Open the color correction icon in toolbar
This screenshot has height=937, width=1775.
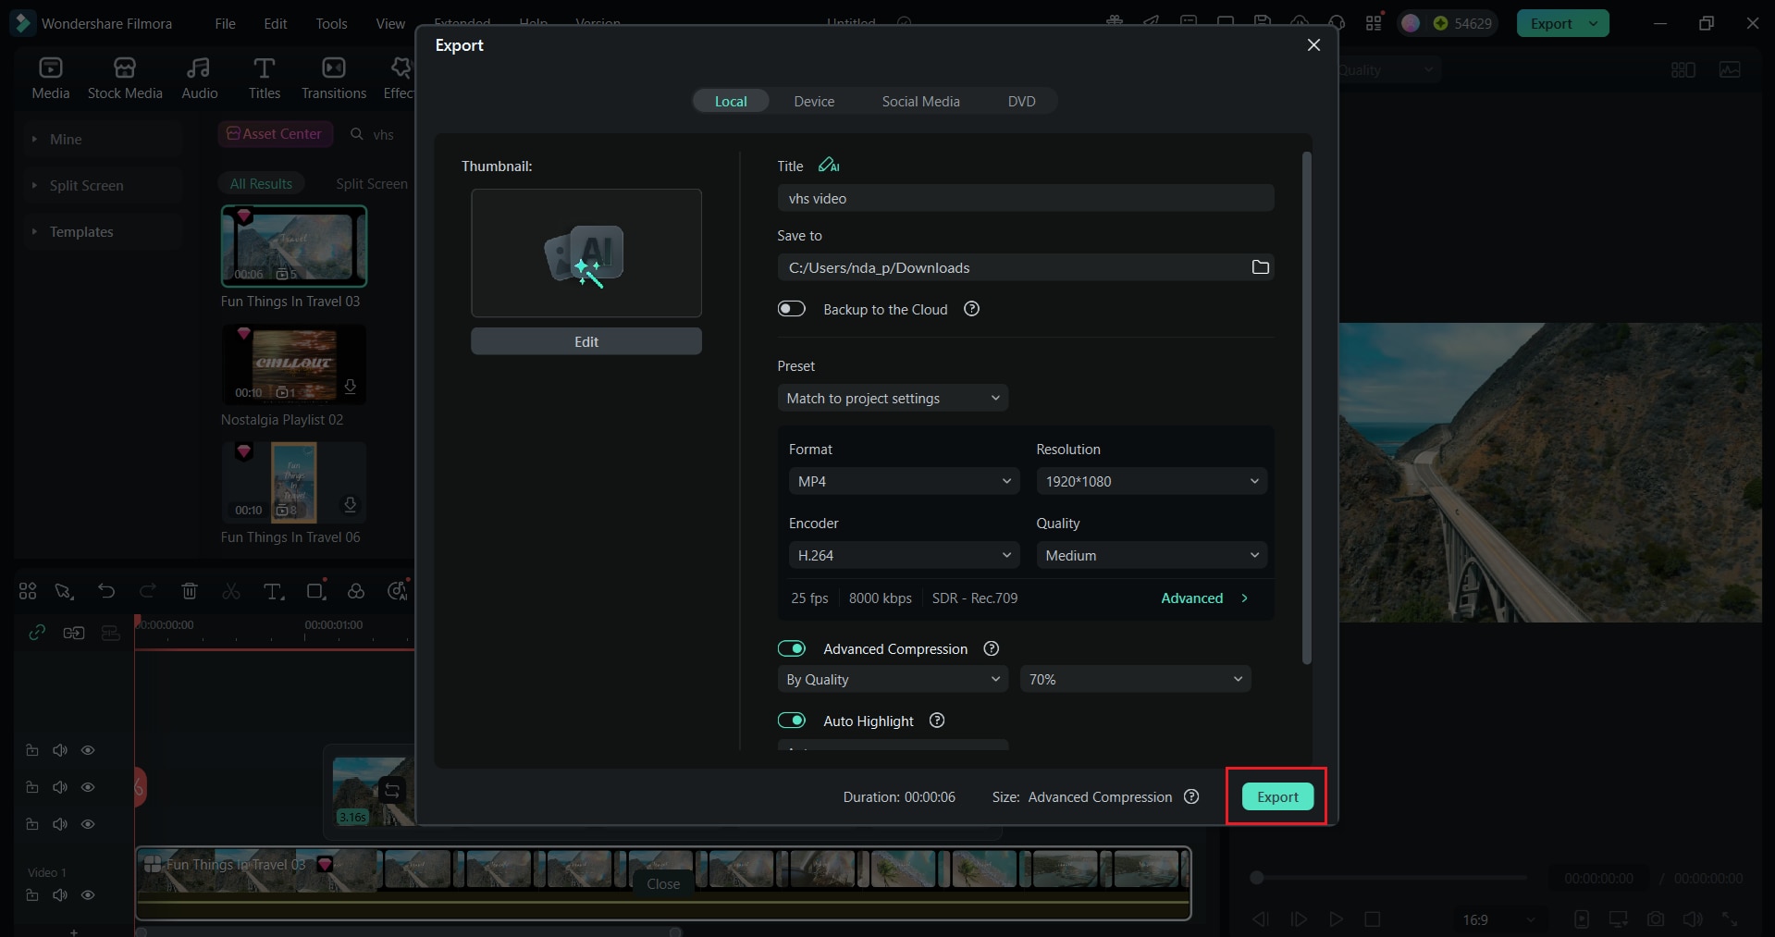(x=357, y=591)
